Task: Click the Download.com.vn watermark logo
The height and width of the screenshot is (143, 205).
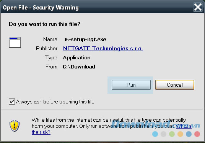Action: [x=156, y=124]
